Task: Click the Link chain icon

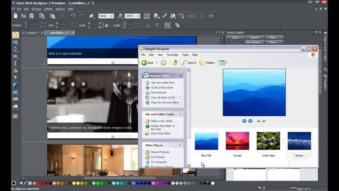Action: pos(165,16)
